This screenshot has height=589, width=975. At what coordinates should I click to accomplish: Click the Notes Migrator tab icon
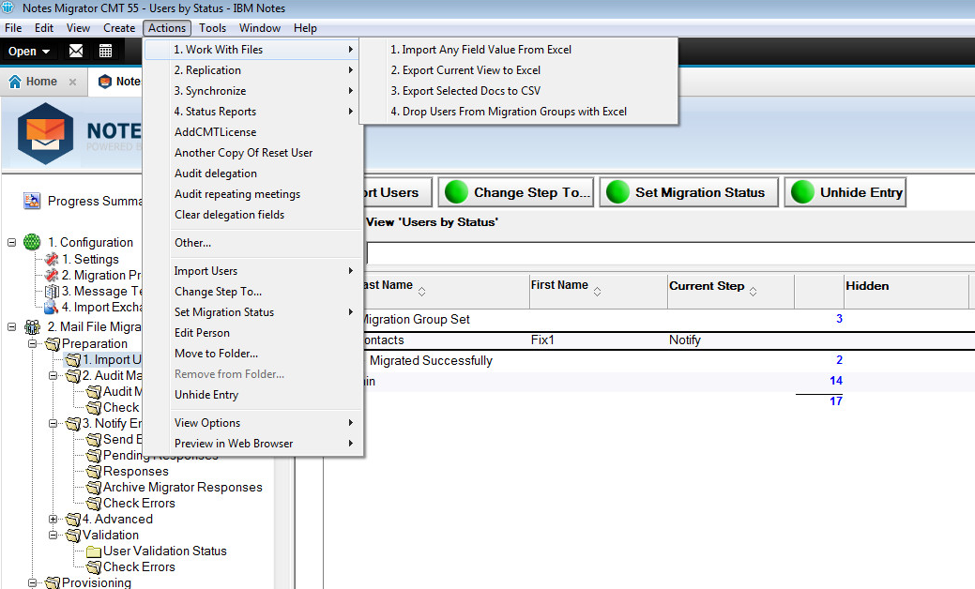[x=105, y=82]
